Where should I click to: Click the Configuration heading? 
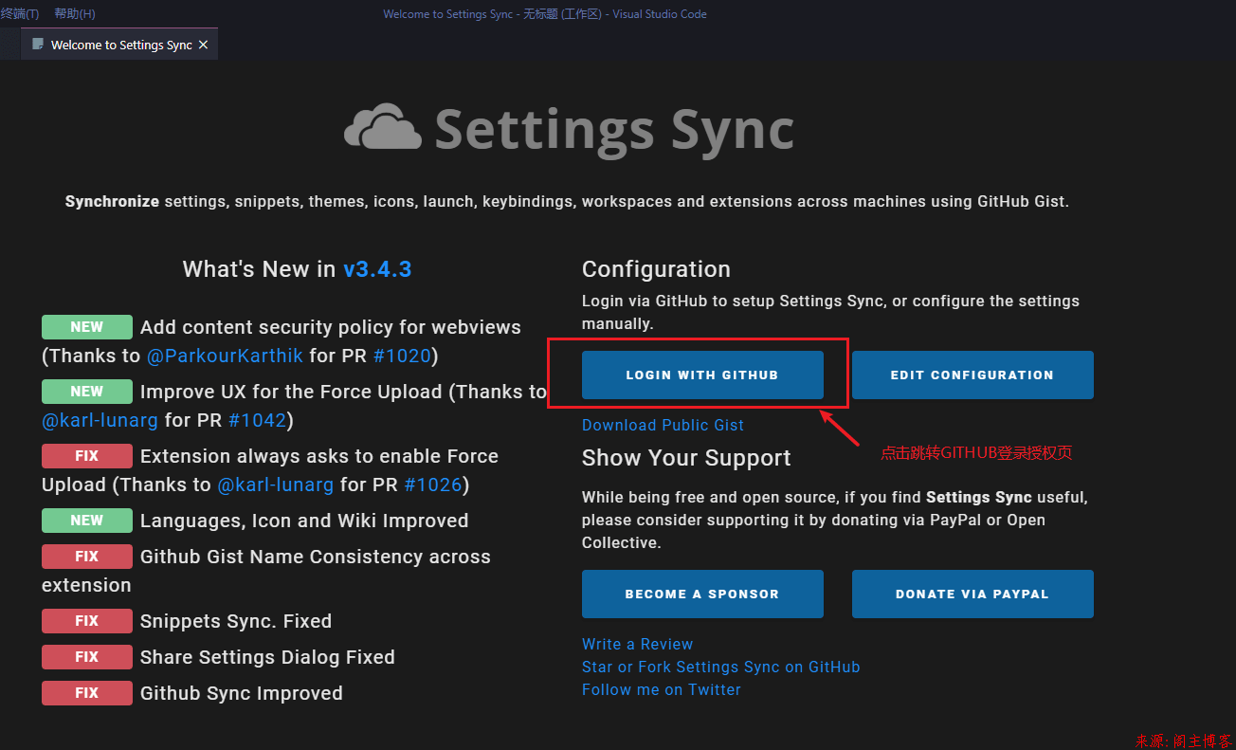click(x=656, y=269)
